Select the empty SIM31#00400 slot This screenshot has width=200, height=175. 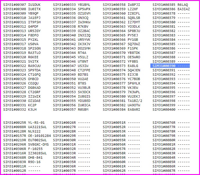point(171,109)
